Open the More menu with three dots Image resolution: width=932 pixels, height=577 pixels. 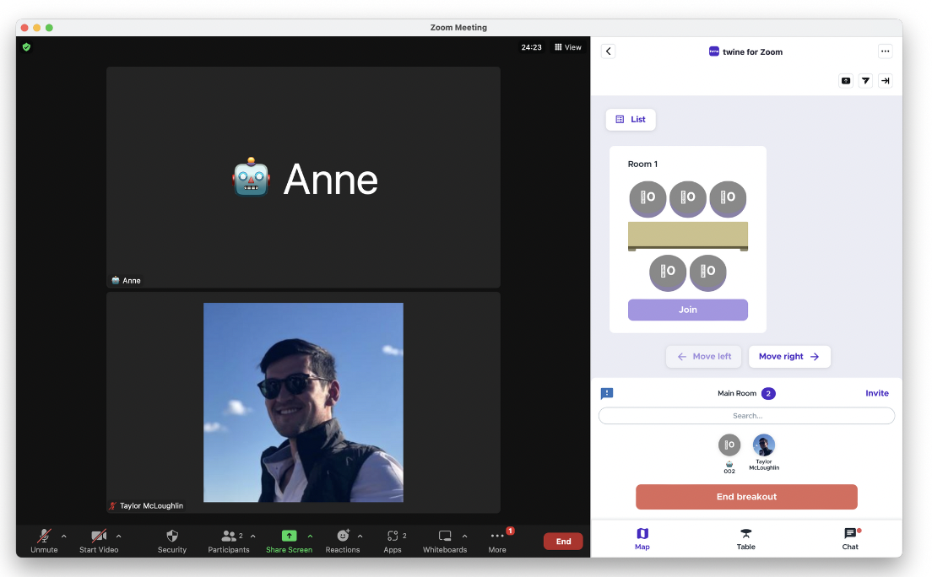pyautogui.click(x=497, y=540)
